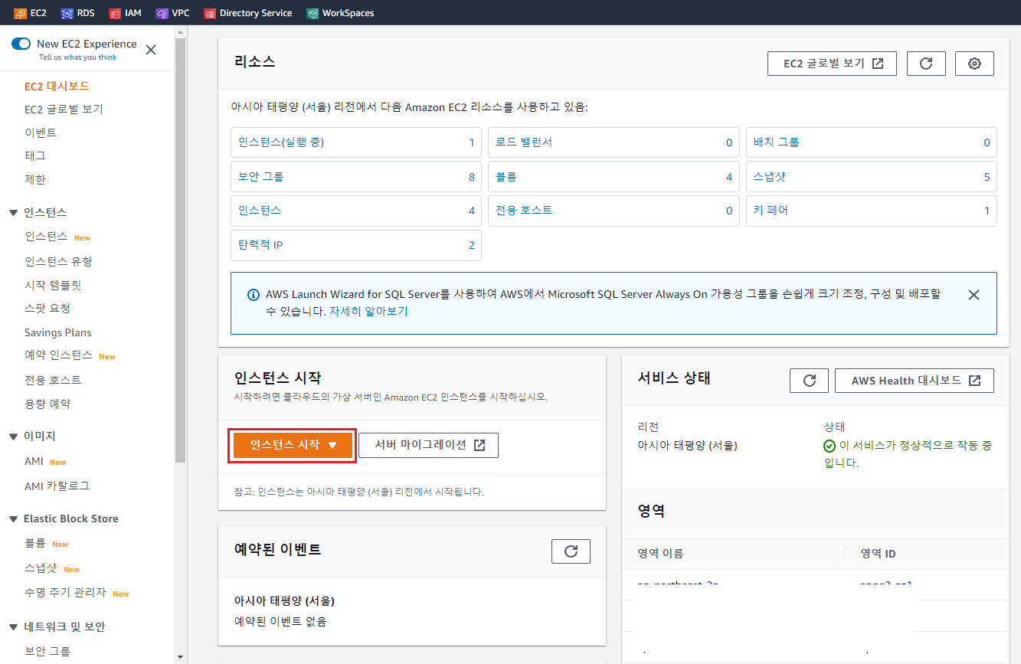Viewport: 1021px width, 664px height.
Task: Open 인스턴스(실행 중) resource card
Action: coord(356,142)
